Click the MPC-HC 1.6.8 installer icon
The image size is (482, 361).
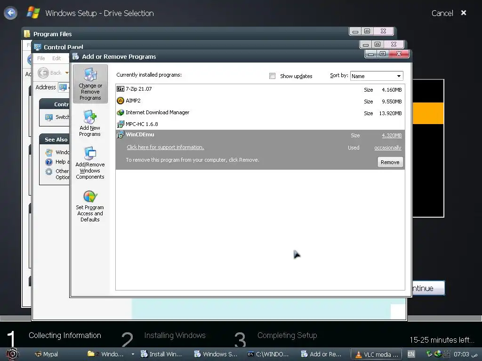(120, 124)
